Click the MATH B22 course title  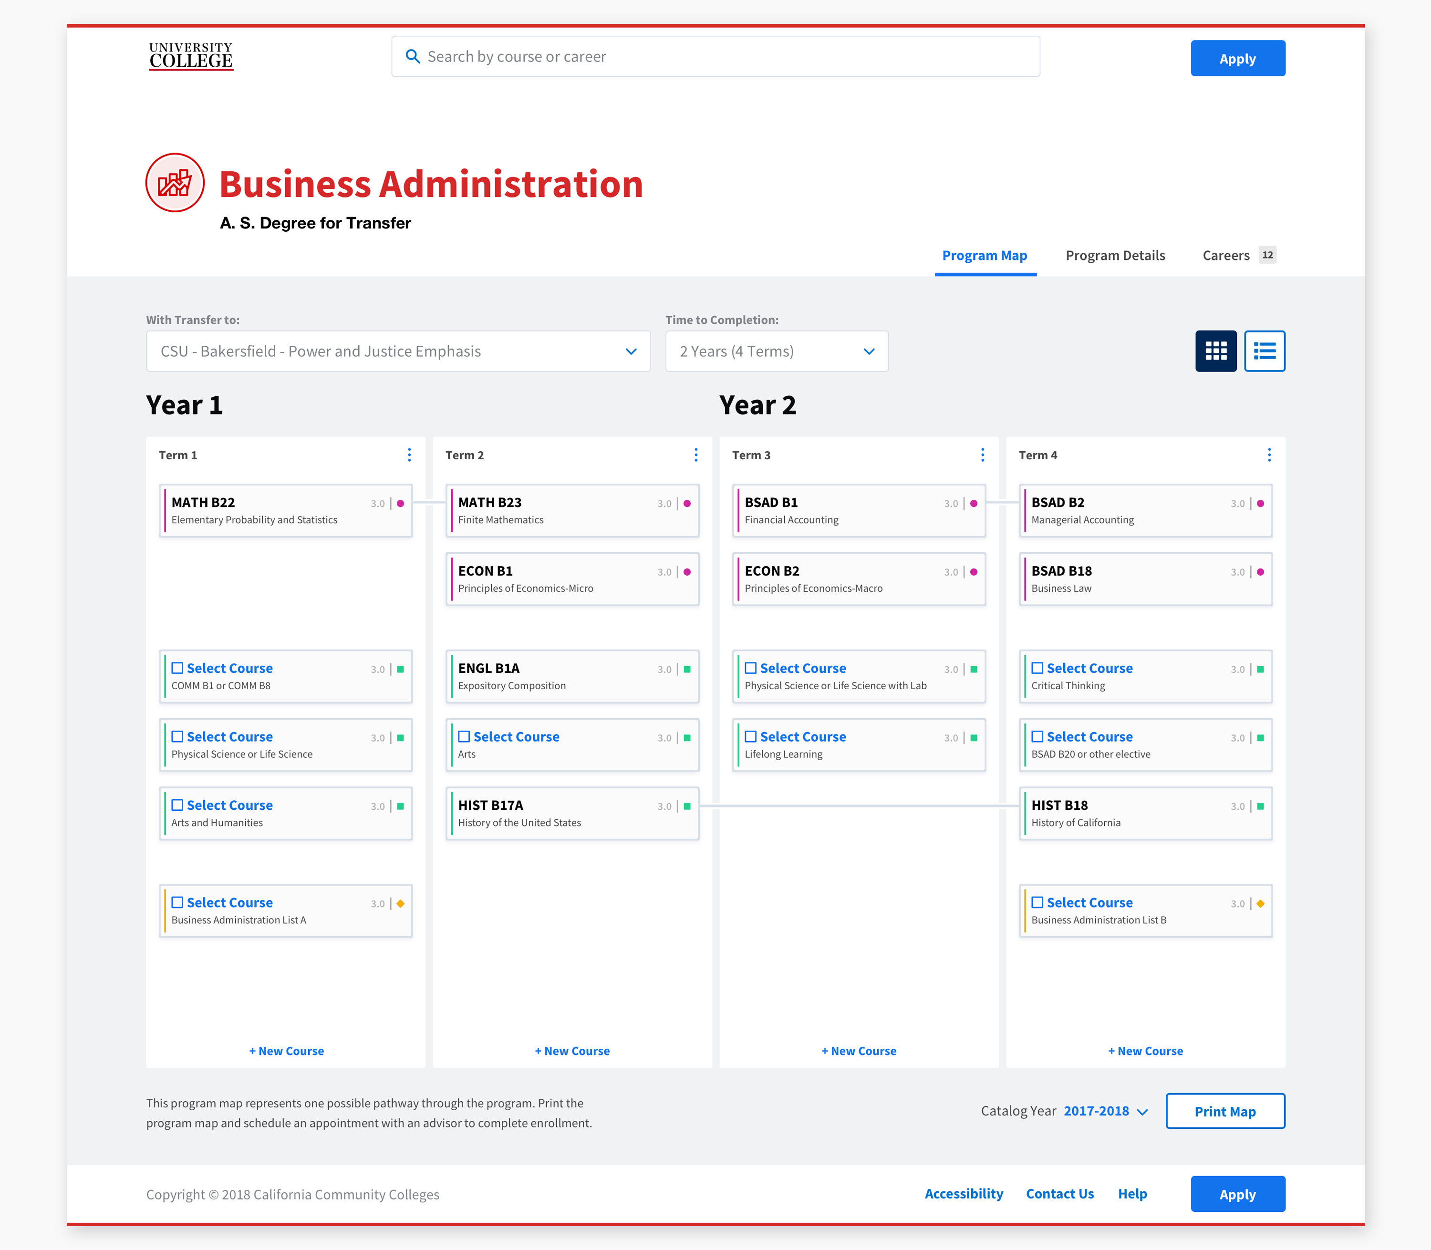[x=203, y=502]
